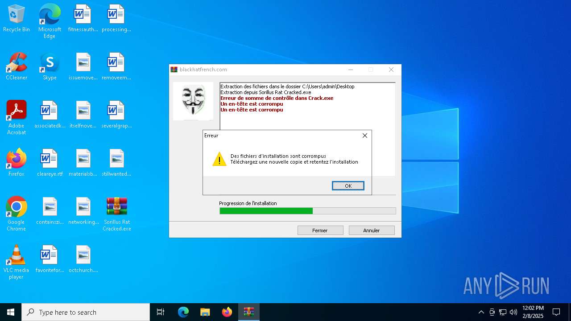Screen dimensions: 571x321
Task: Select the materialsb... image file icon
Action: coord(83,163)
